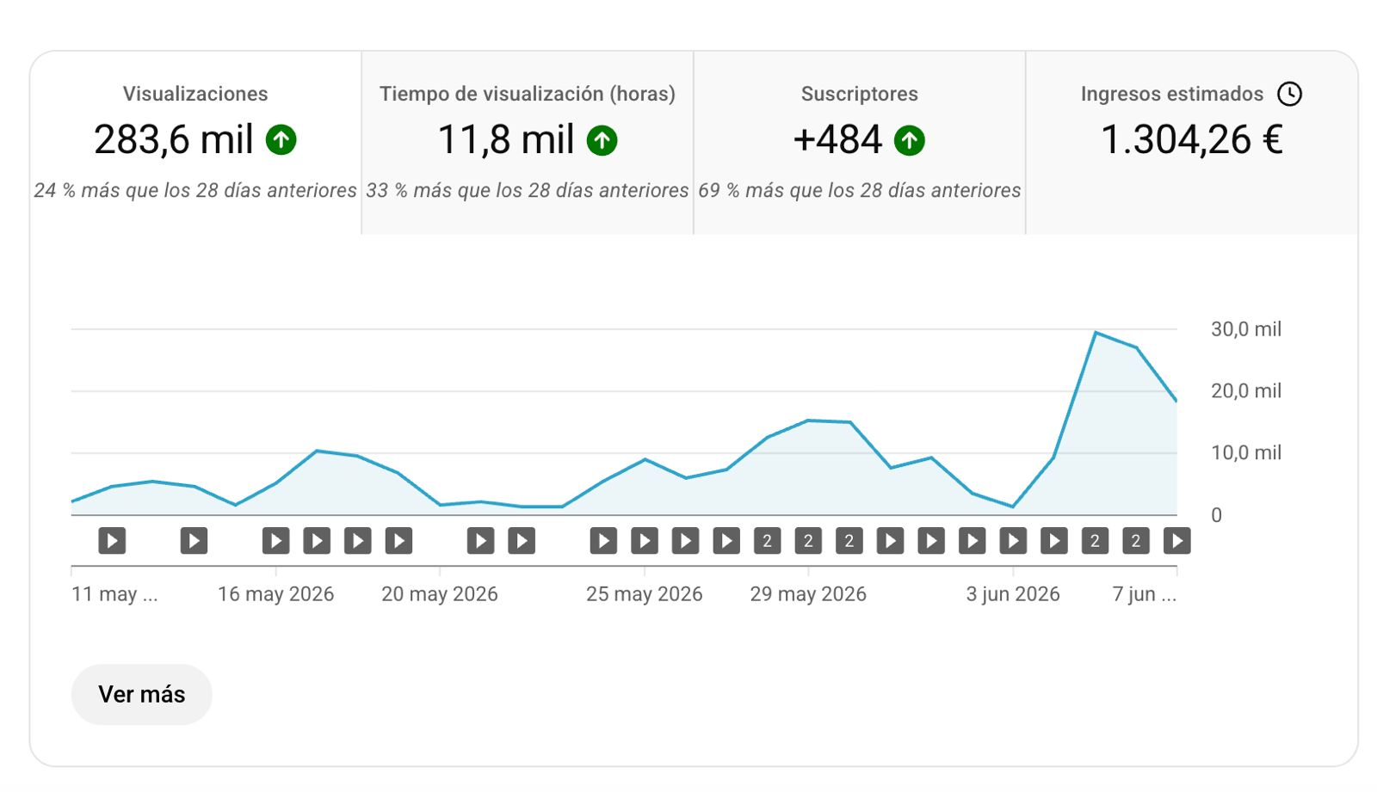Image resolution: width=1377 pixels, height=792 pixels.
Task: Select the video marker for 4 June
Action: pyautogui.click(x=1054, y=541)
